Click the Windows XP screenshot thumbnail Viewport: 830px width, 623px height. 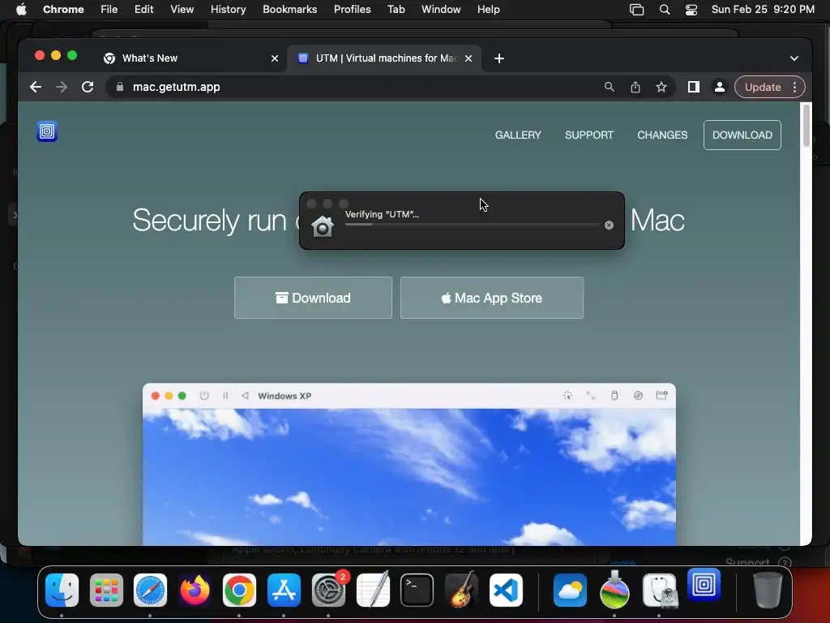coord(409,464)
